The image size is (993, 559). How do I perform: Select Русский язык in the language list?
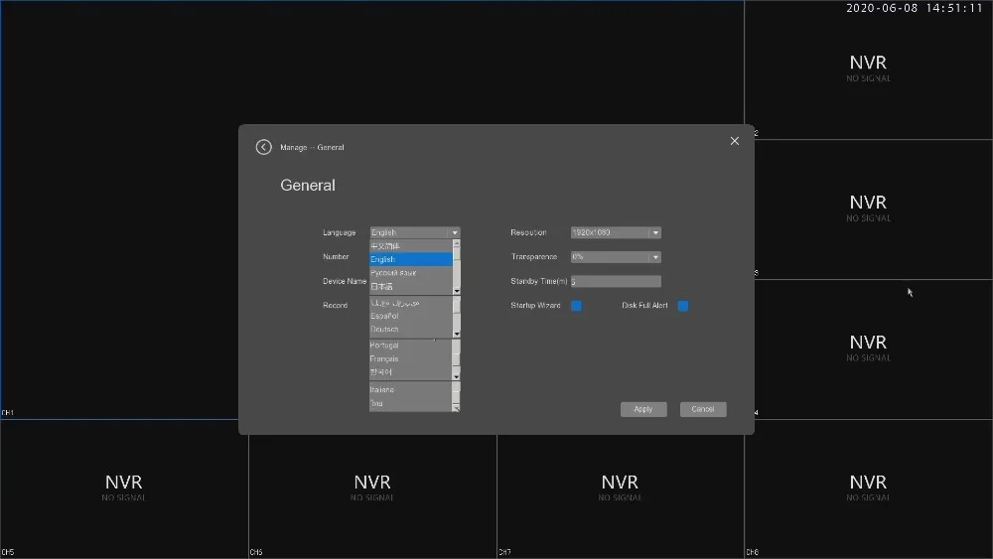[411, 273]
